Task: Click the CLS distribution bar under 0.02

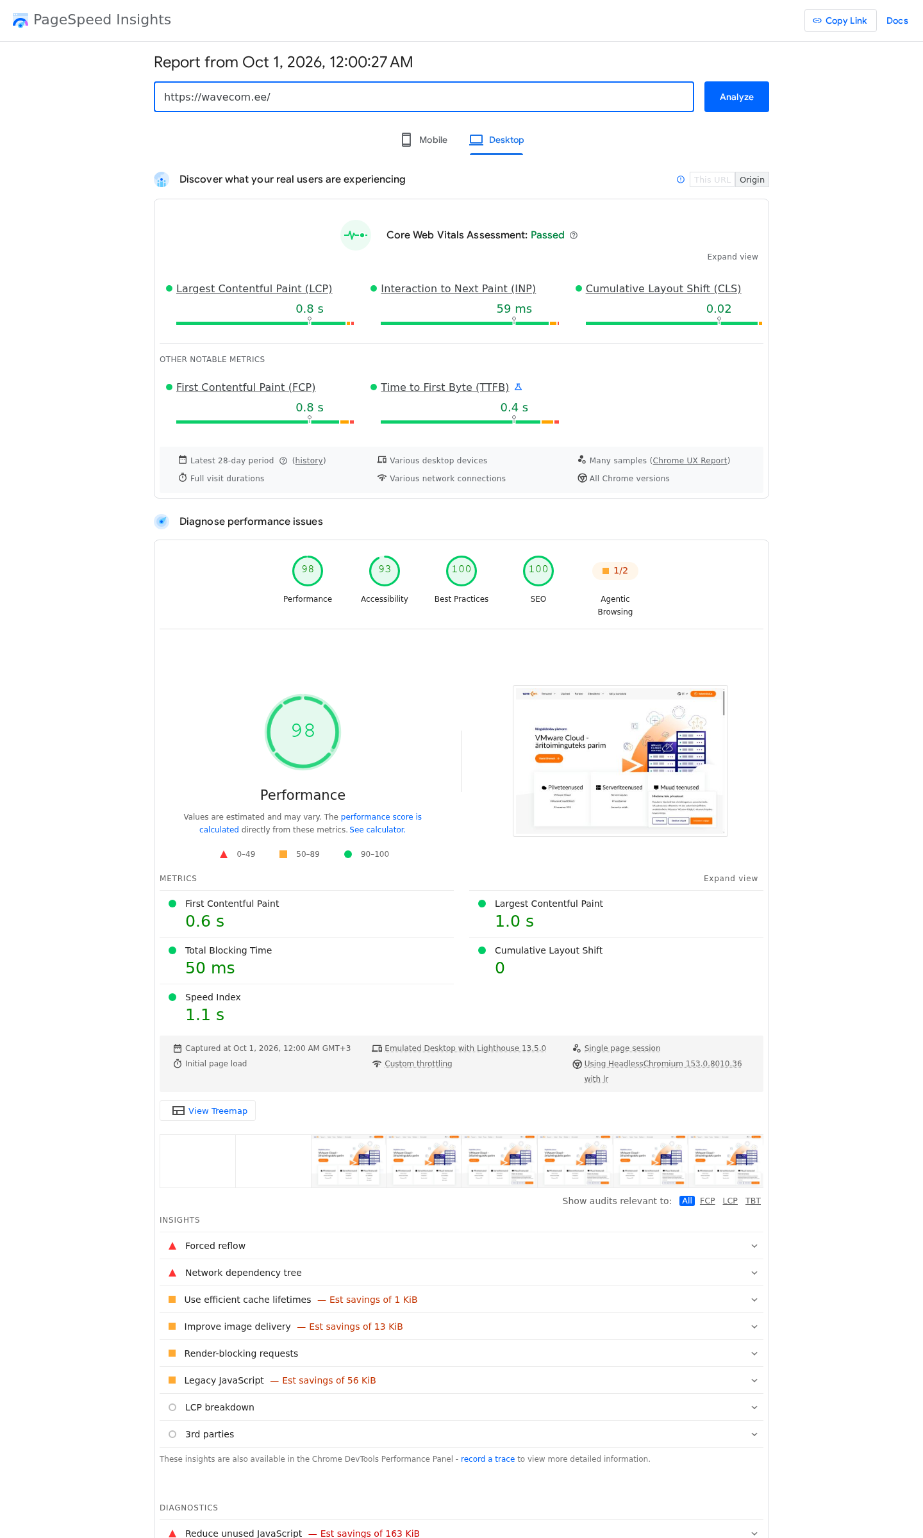Action: (674, 323)
